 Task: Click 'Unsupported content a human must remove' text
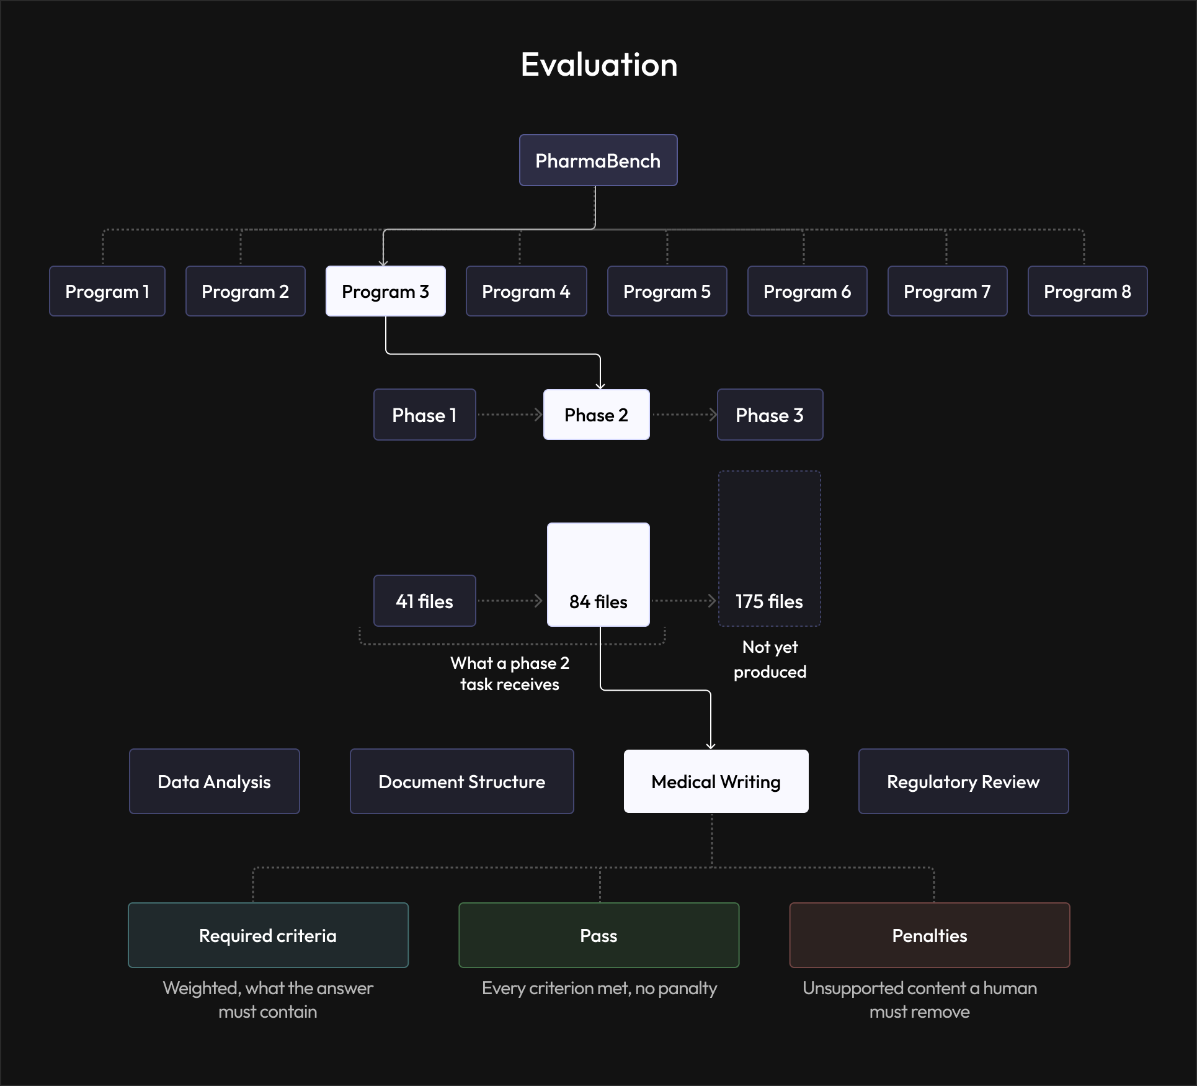pos(920,999)
